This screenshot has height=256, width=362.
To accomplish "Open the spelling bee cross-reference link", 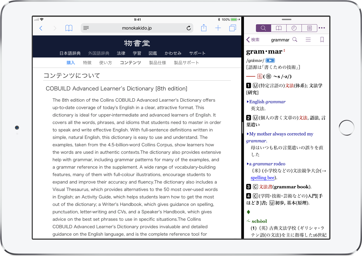I will click(263, 178).
